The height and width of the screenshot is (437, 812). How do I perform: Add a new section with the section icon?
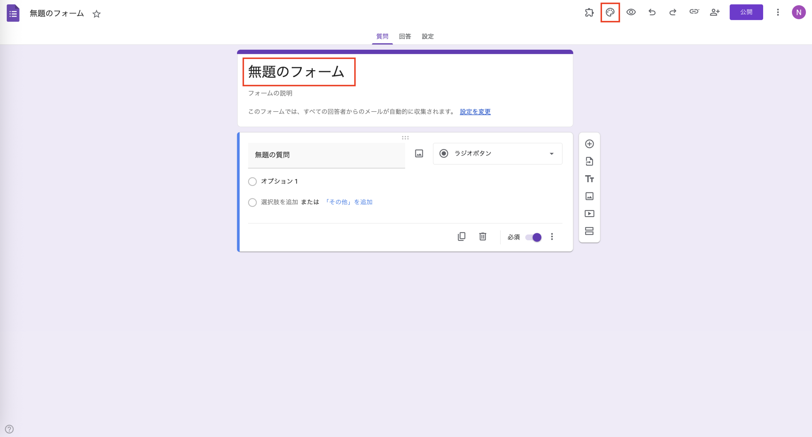pos(589,231)
